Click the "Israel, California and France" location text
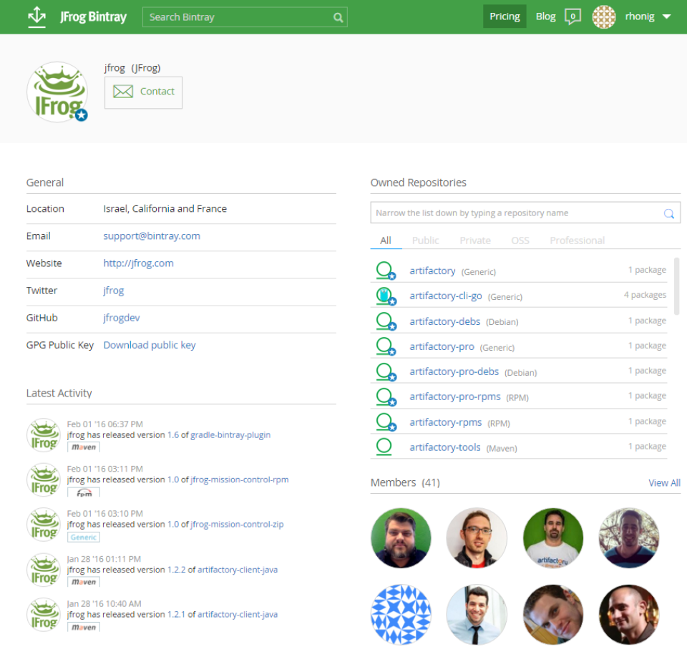 coord(165,209)
